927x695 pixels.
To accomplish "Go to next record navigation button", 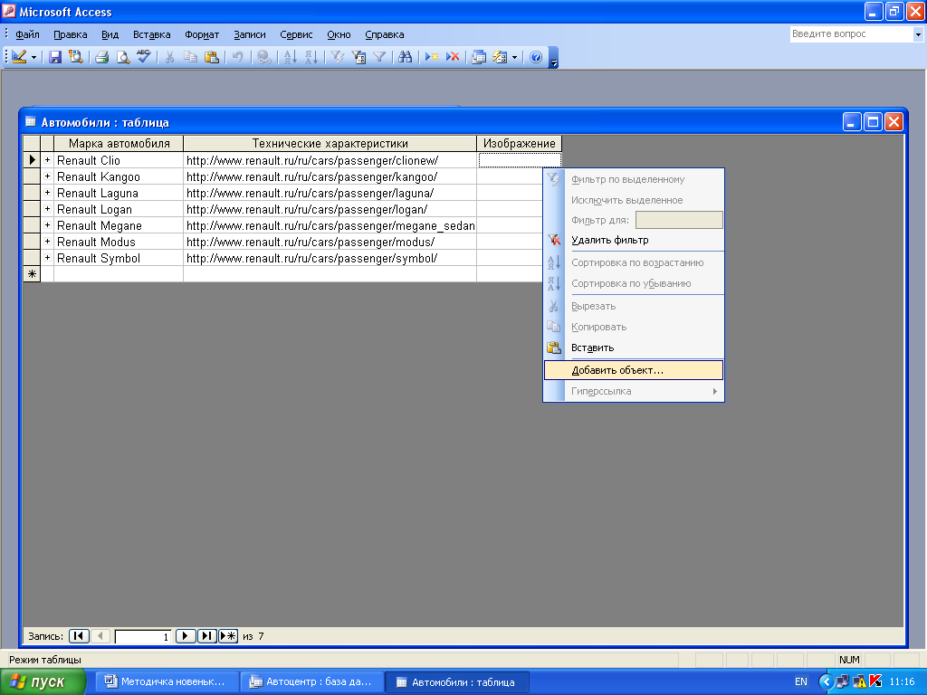I will (x=185, y=636).
